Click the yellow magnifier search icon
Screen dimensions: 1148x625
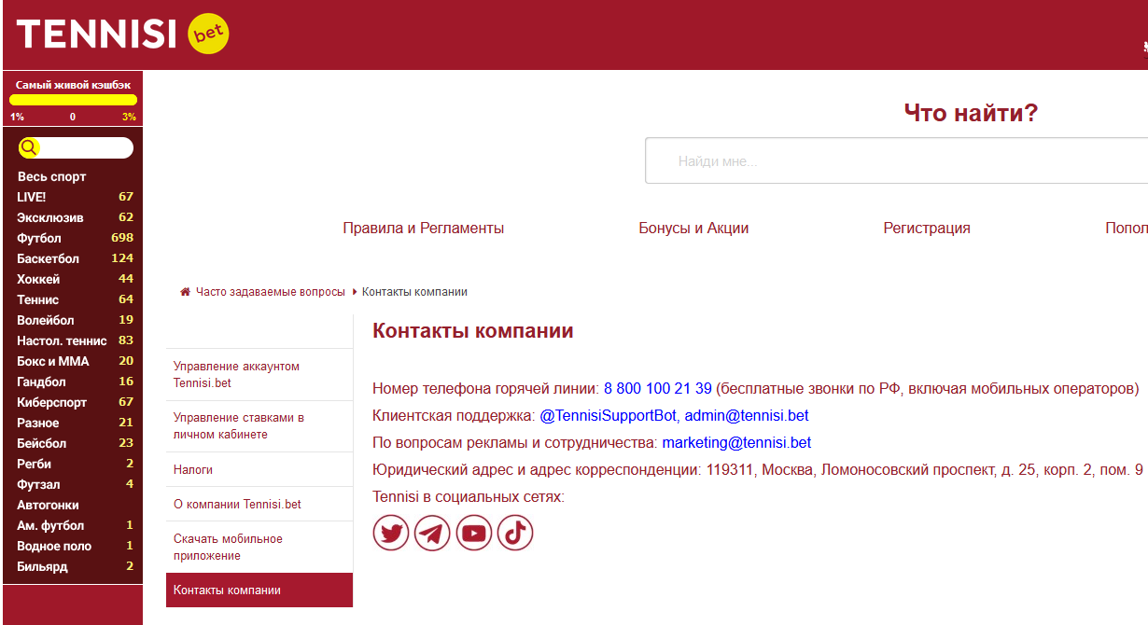pyautogui.click(x=29, y=147)
